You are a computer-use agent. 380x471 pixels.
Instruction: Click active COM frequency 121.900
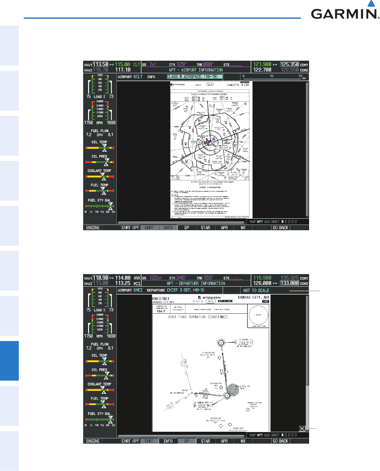click(x=262, y=65)
